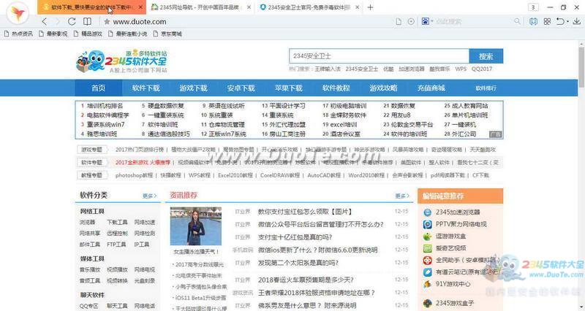The height and width of the screenshot is (311, 585).
Task: Open the 精品游戏 bookmark
Action: click(88, 34)
